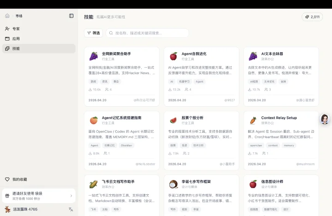Click the Obsidian tag chip
The height and width of the screenshot is (216, 332).
[x=126, y=145]
